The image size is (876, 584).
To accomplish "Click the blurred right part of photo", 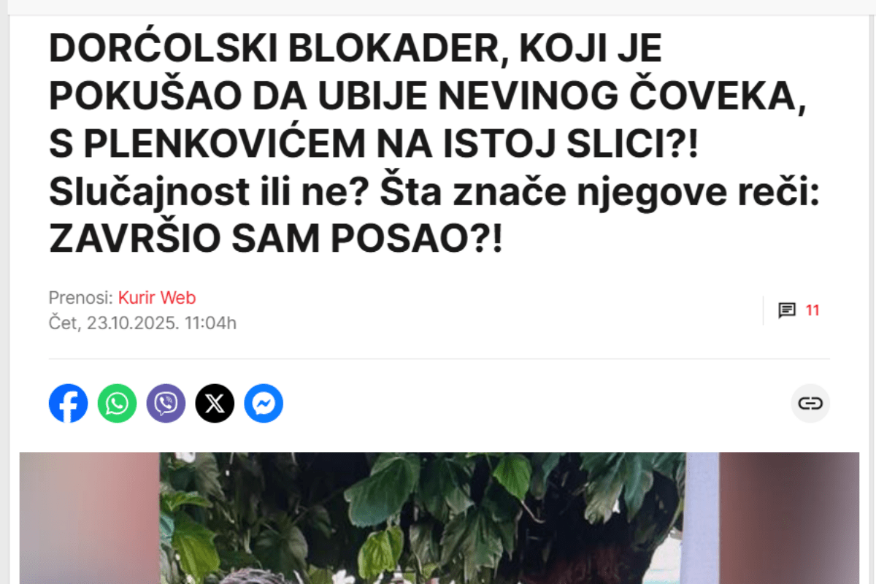I will [x=789, y=518].
